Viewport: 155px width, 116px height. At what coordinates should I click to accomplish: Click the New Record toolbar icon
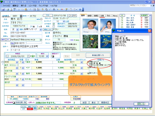point(58,9)
